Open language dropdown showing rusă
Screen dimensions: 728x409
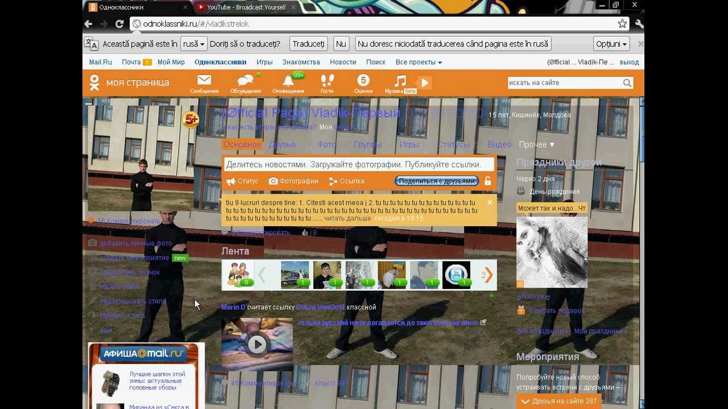(x=194, y=44)
